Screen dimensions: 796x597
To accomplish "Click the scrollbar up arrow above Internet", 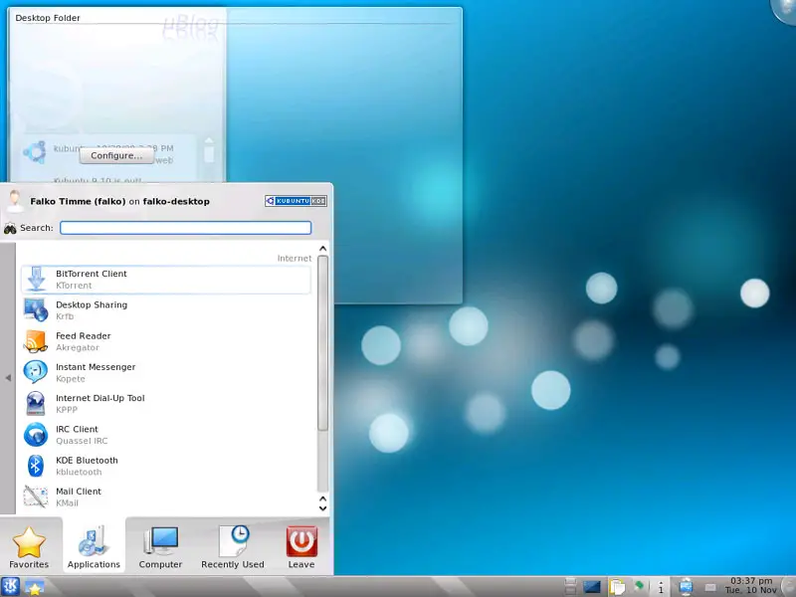I will click(x=322, y=248).
